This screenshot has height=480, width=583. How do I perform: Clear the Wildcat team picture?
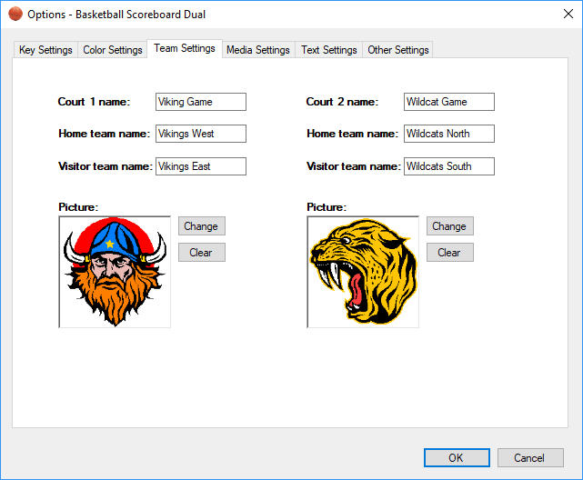449,253
